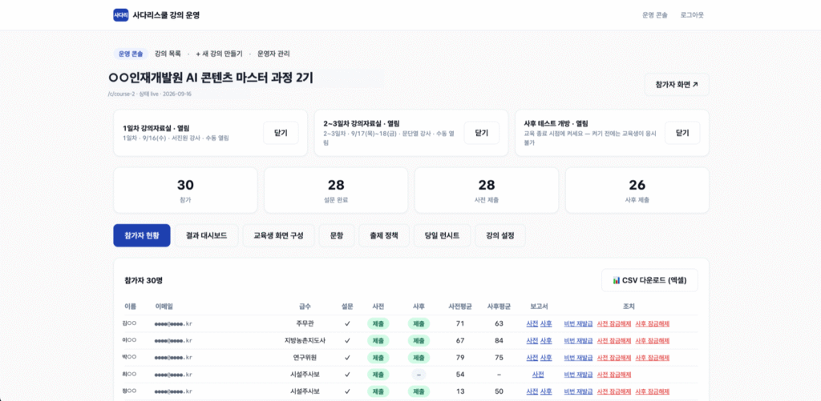821x401 pixels.
Task: Open 참가자 화면 in new view
Action: (677, 85)
